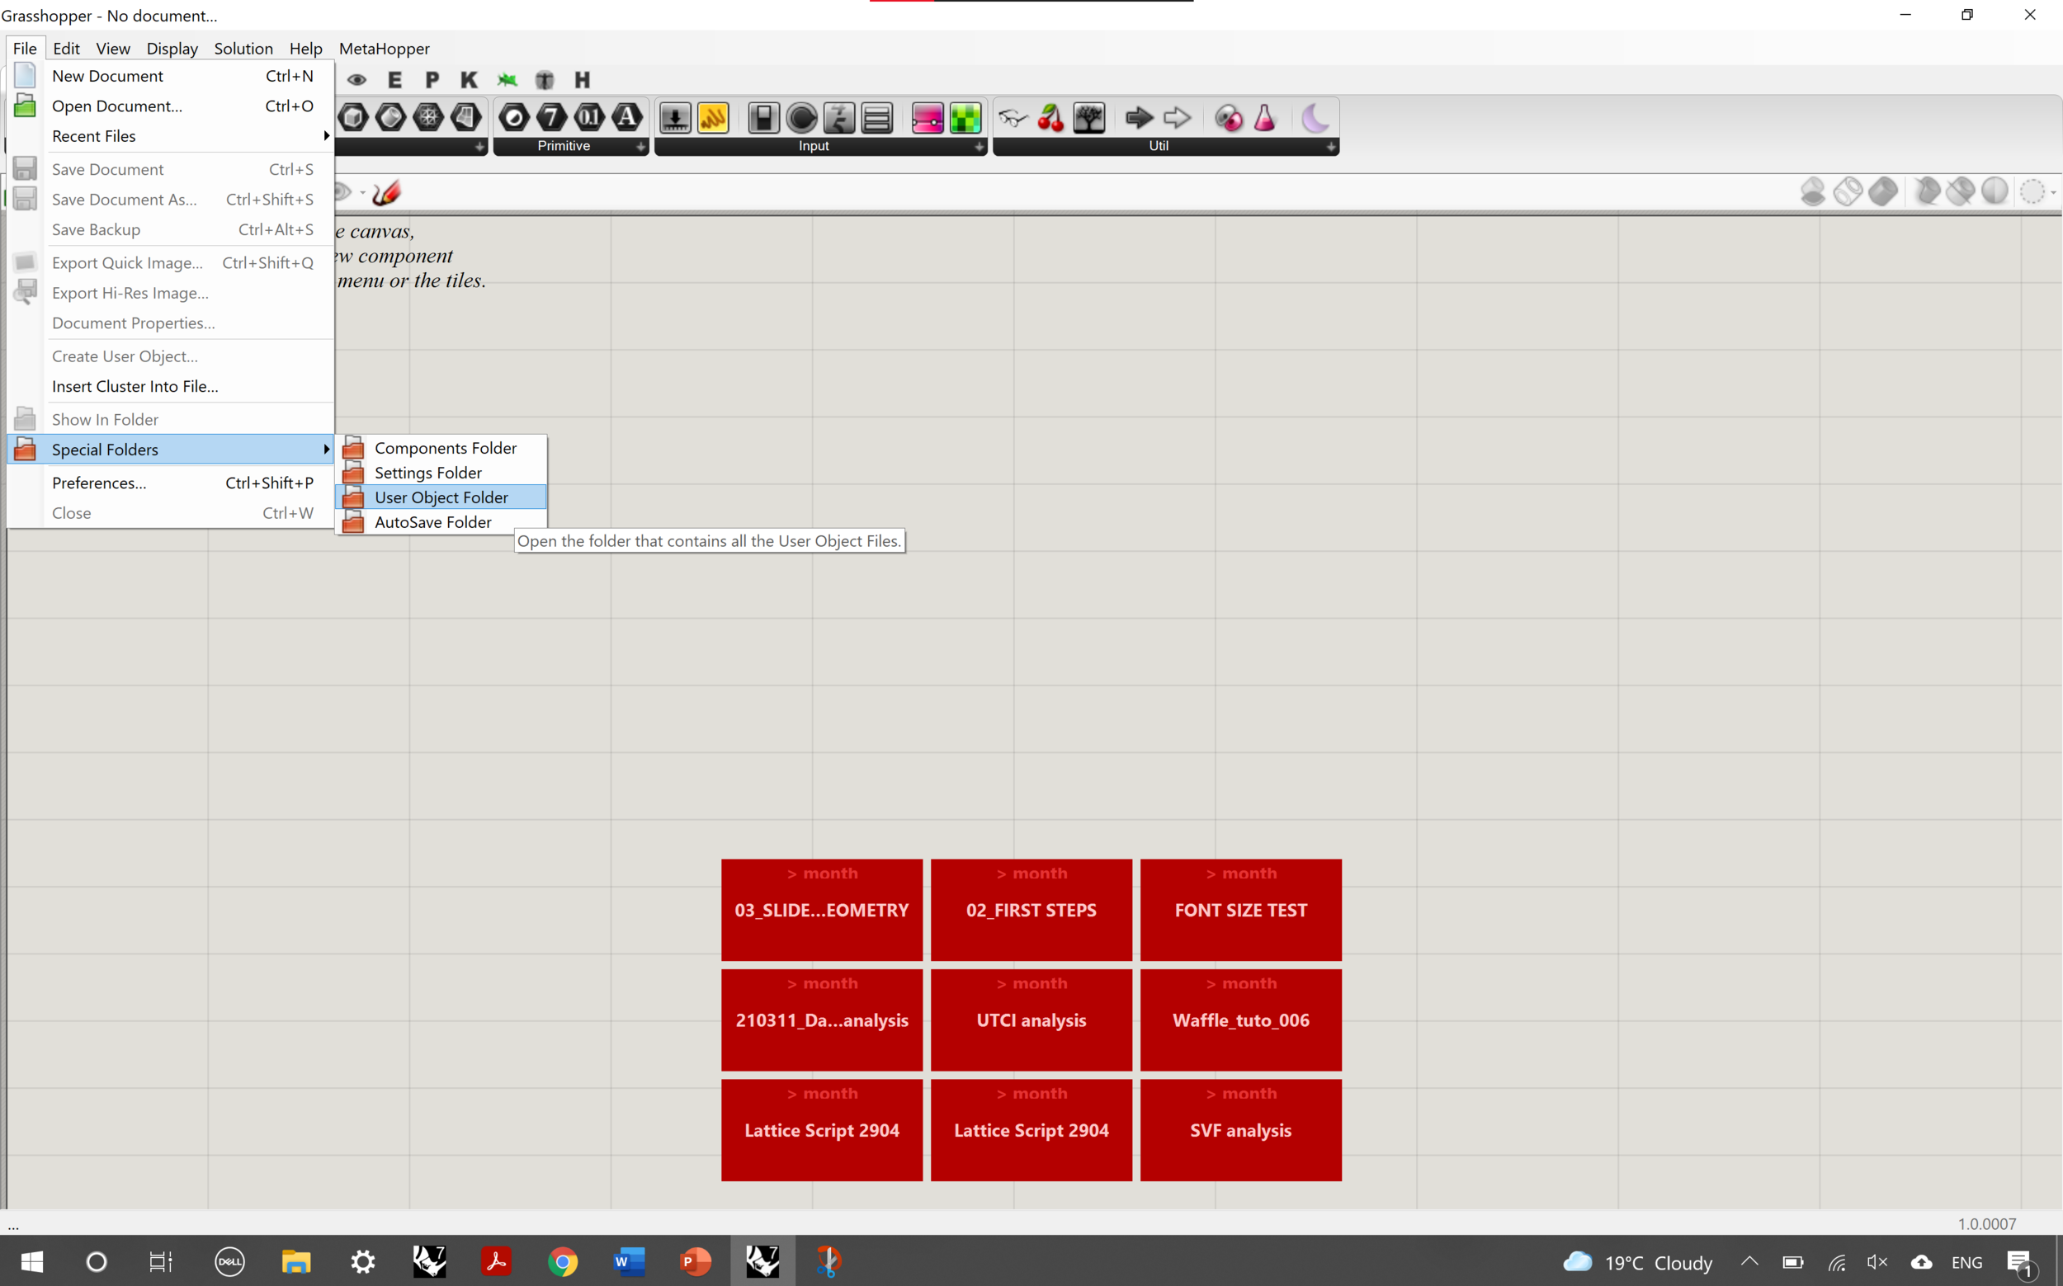This screenshot has height=1286, width=2063.
Task: Open the Display menu
Action: click(172, 49)
